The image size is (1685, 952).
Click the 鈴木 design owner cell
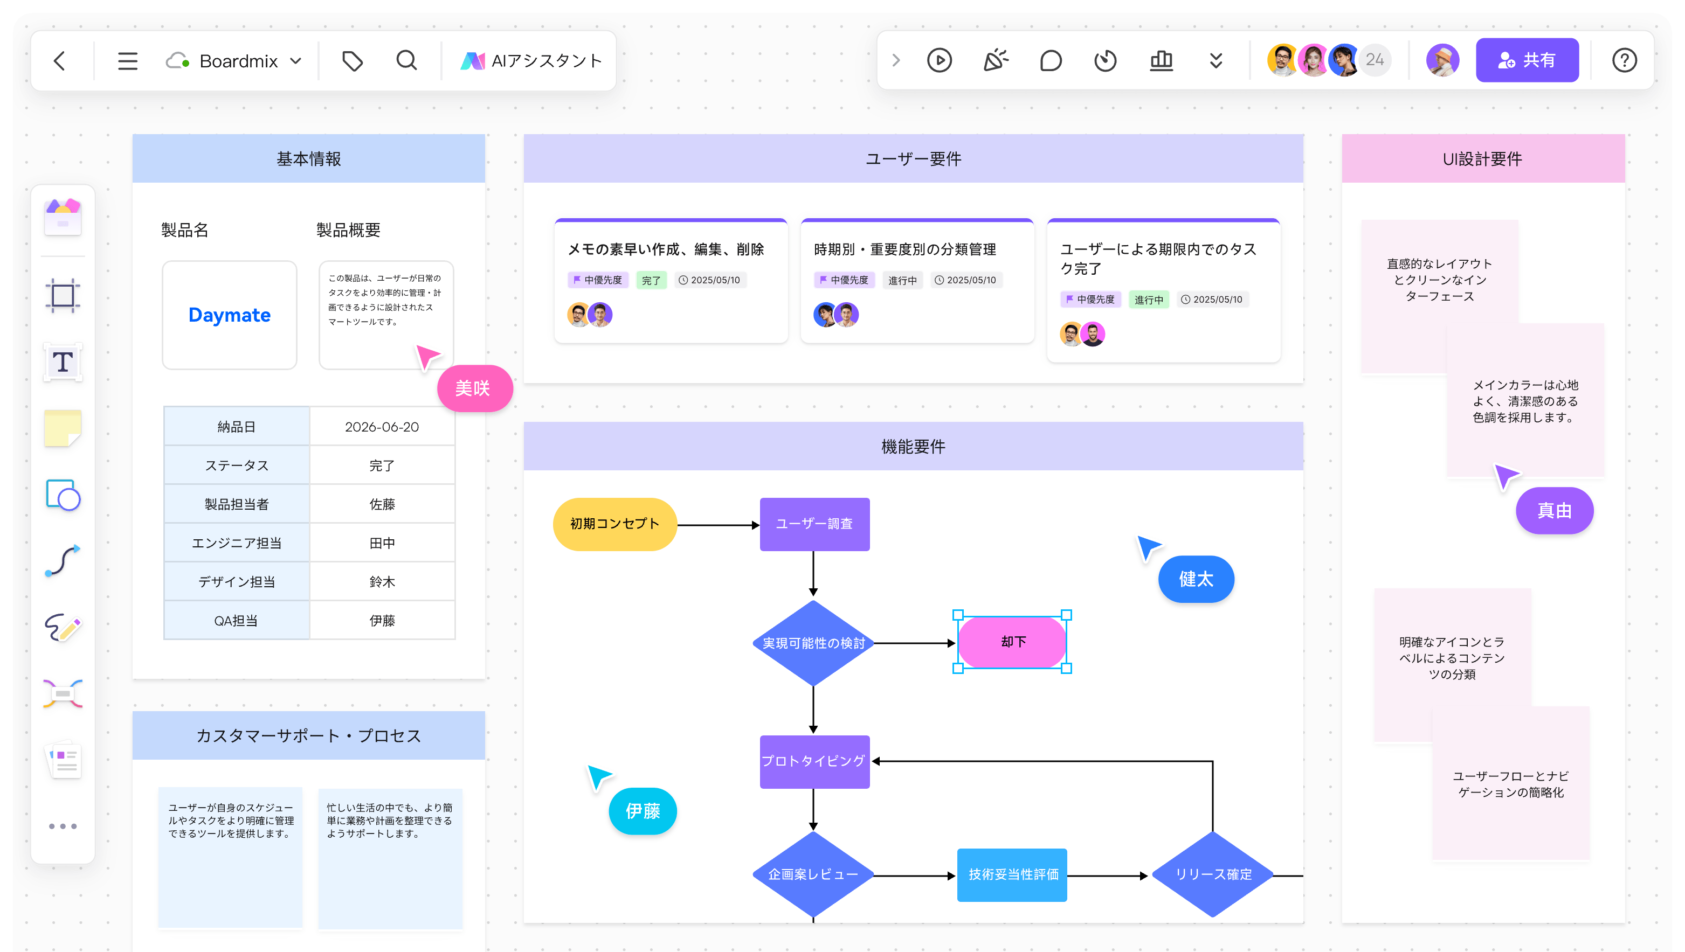(x=382, y=582)
